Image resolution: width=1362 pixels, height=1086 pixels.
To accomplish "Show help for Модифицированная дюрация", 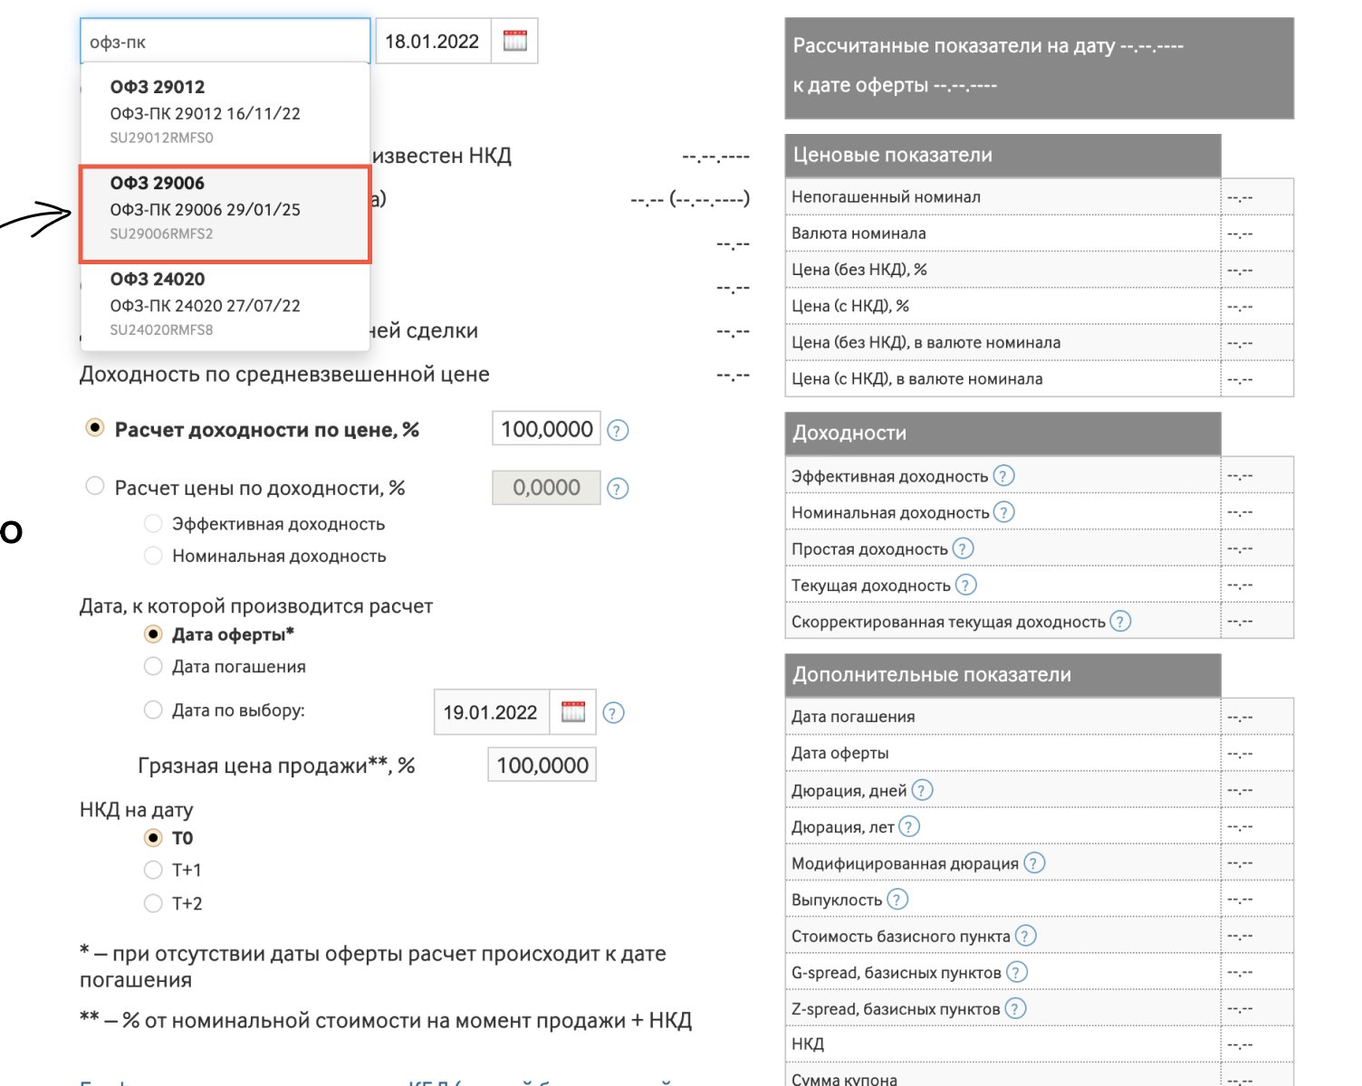I will [x=1034, y=863].
